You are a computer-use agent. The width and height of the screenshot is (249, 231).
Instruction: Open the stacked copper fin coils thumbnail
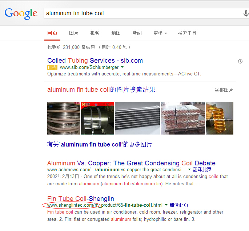pos(183,118)
